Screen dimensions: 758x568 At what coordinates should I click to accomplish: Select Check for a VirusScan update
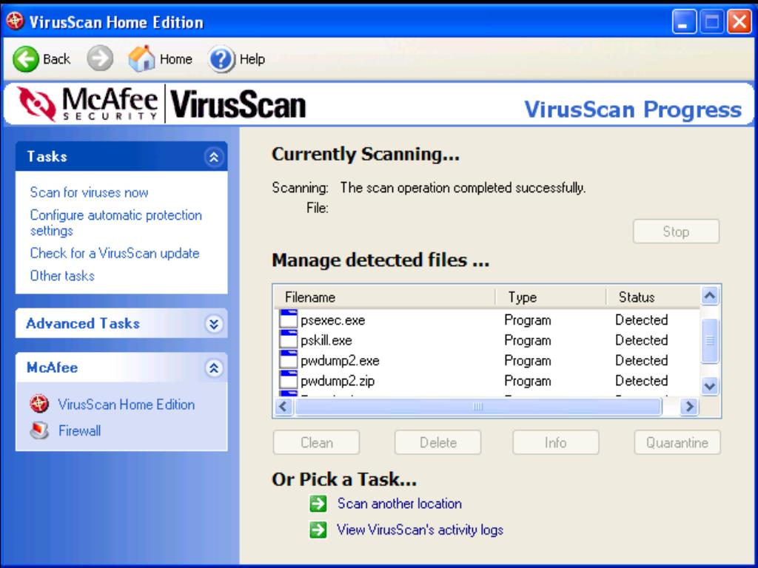tap(115, 253)
